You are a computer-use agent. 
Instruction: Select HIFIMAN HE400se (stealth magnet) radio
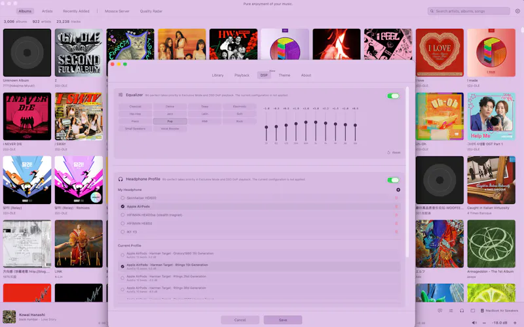click(122, 215)
